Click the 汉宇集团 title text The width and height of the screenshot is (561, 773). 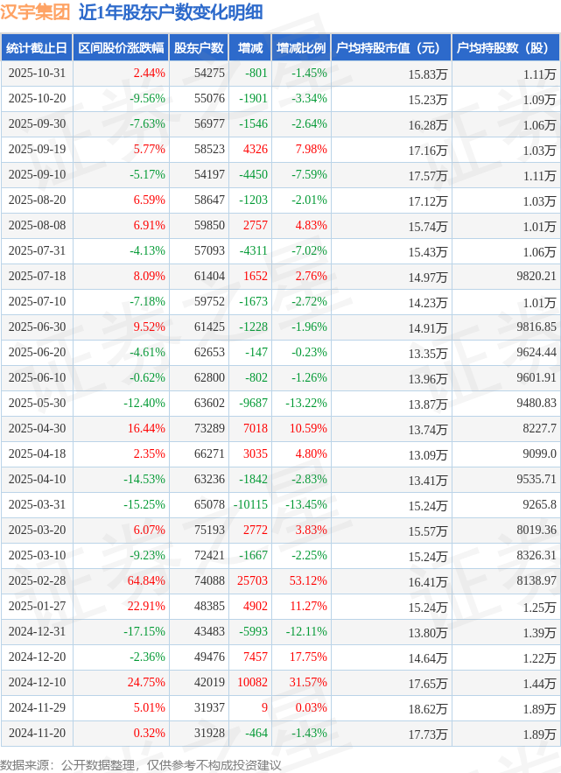(x=36, y=12)
